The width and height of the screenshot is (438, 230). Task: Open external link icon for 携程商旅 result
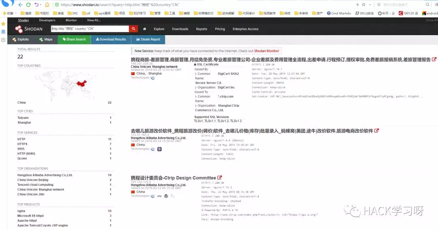(434, 60)
